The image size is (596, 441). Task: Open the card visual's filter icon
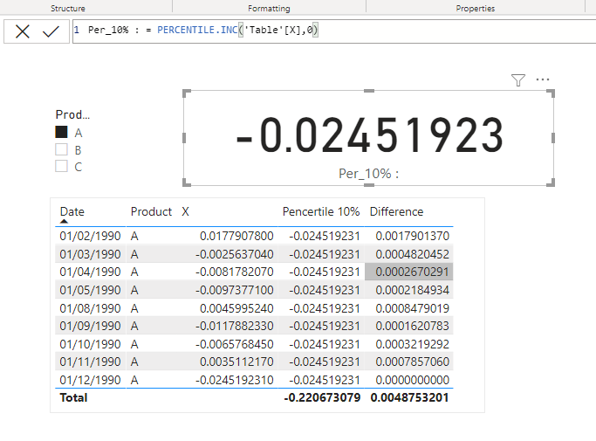coord(518,80)
